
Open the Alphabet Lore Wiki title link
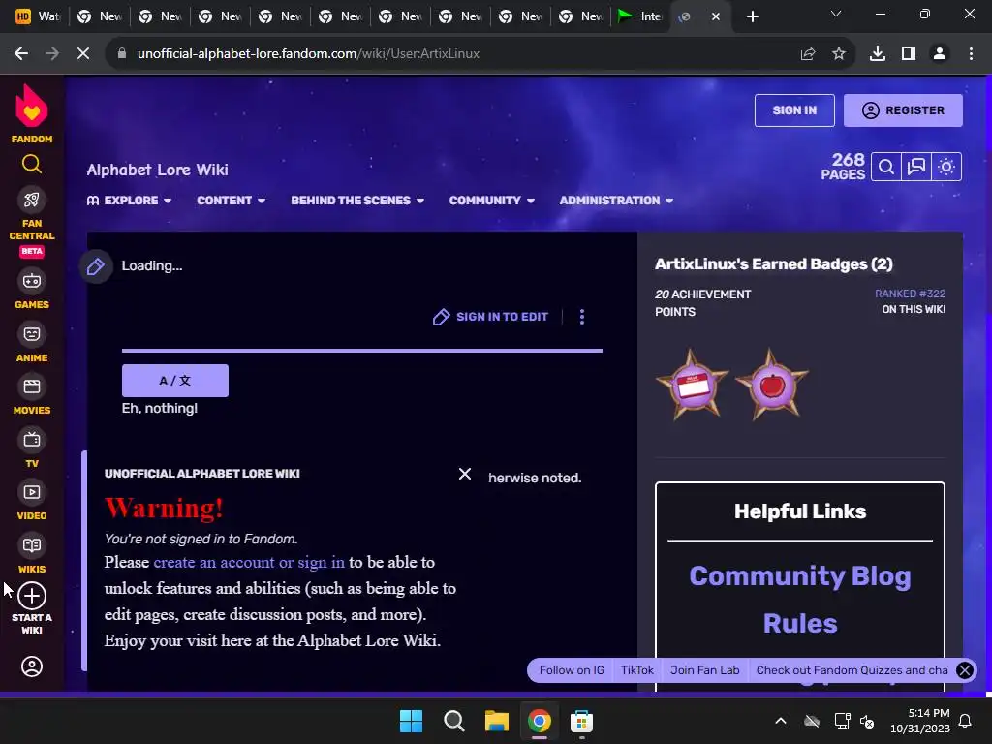[158, 170]
